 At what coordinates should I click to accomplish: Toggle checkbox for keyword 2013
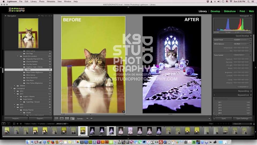click(214, 108)
